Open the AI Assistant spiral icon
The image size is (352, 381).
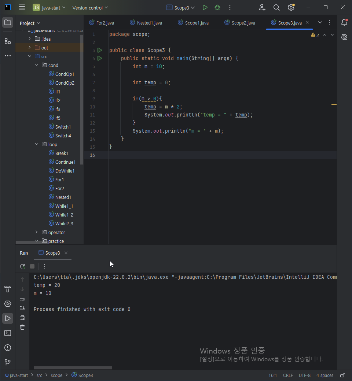(x=344, y=37)
